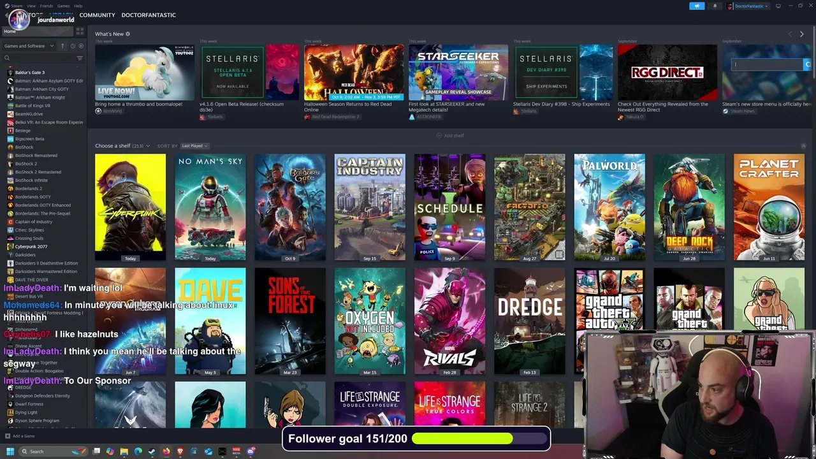Open the Games menu
Viewport: 816px width, 459px height.
64,6
